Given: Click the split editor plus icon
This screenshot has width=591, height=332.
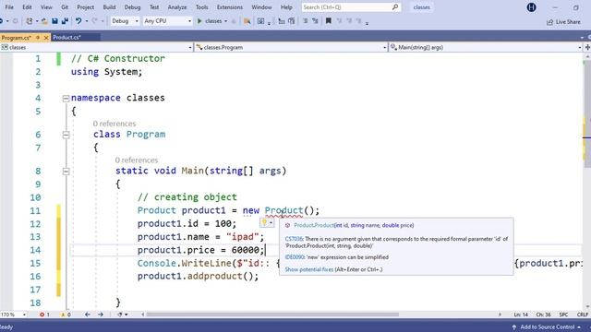Looking at the screenshot, I should 587,47.
